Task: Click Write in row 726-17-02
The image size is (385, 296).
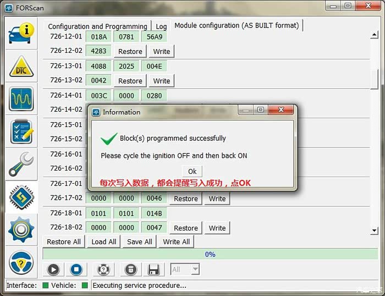Action: 217,199
